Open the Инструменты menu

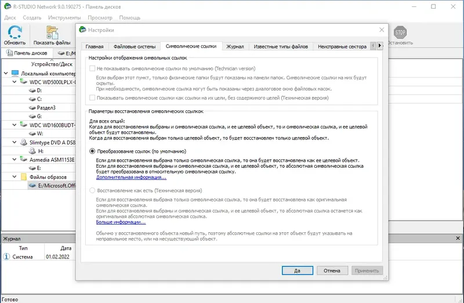(x=64, y=17)
